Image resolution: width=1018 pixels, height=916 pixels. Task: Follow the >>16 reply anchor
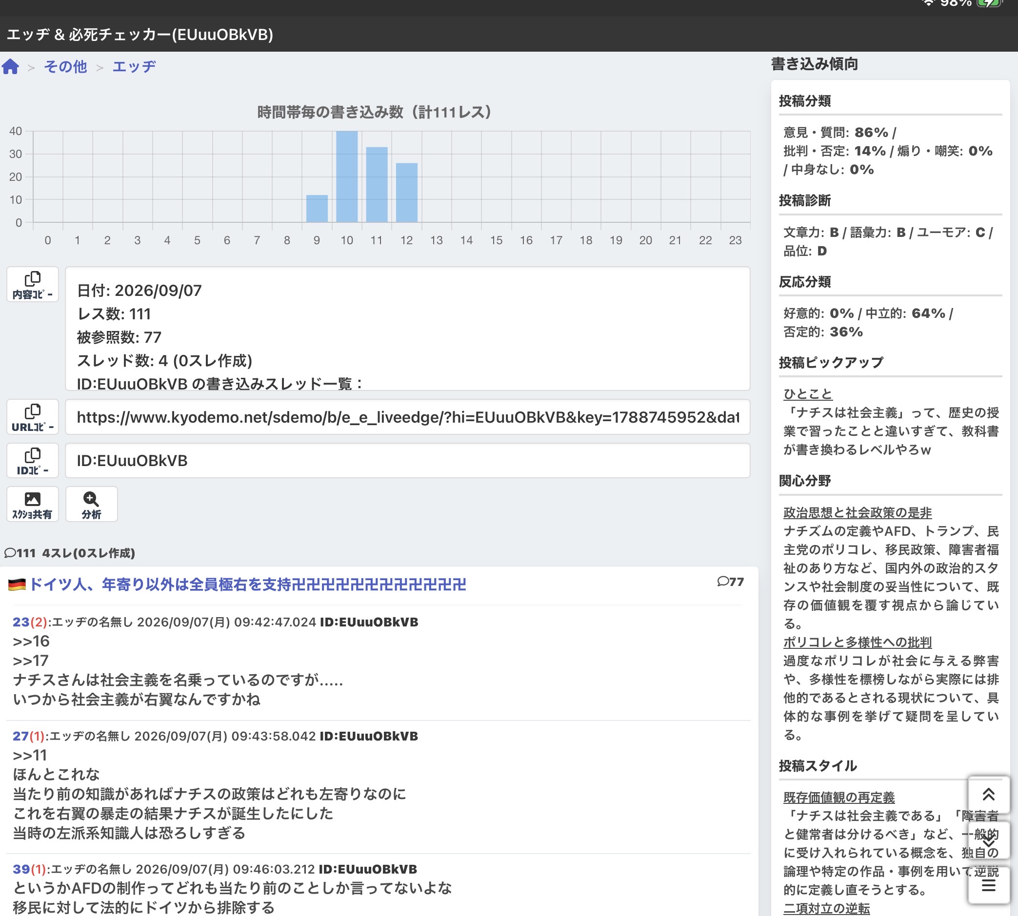tap(31, 641)
